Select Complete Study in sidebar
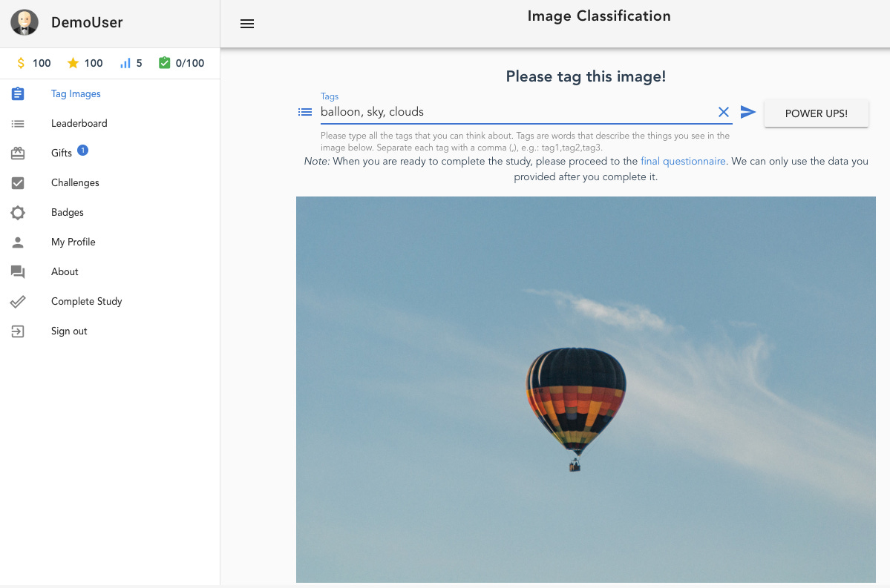Image resolution: width=890 pixels, height=588 pixels. pyautogui.click(x=86, y=302)
